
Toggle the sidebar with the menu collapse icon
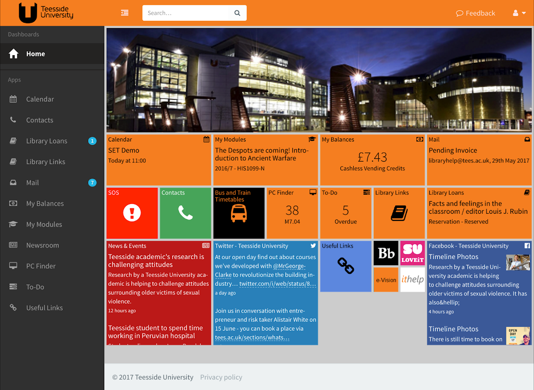tap(125, 13)
